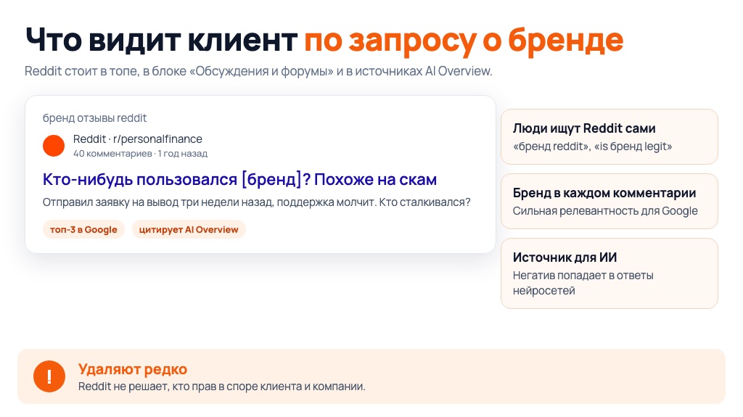Image resolution: width=743 pixels, height=417 pixels.
Task: Open the 'Кто-нибудь пользовался [бренд]?' result link
Action: click(x=239, y=180)
